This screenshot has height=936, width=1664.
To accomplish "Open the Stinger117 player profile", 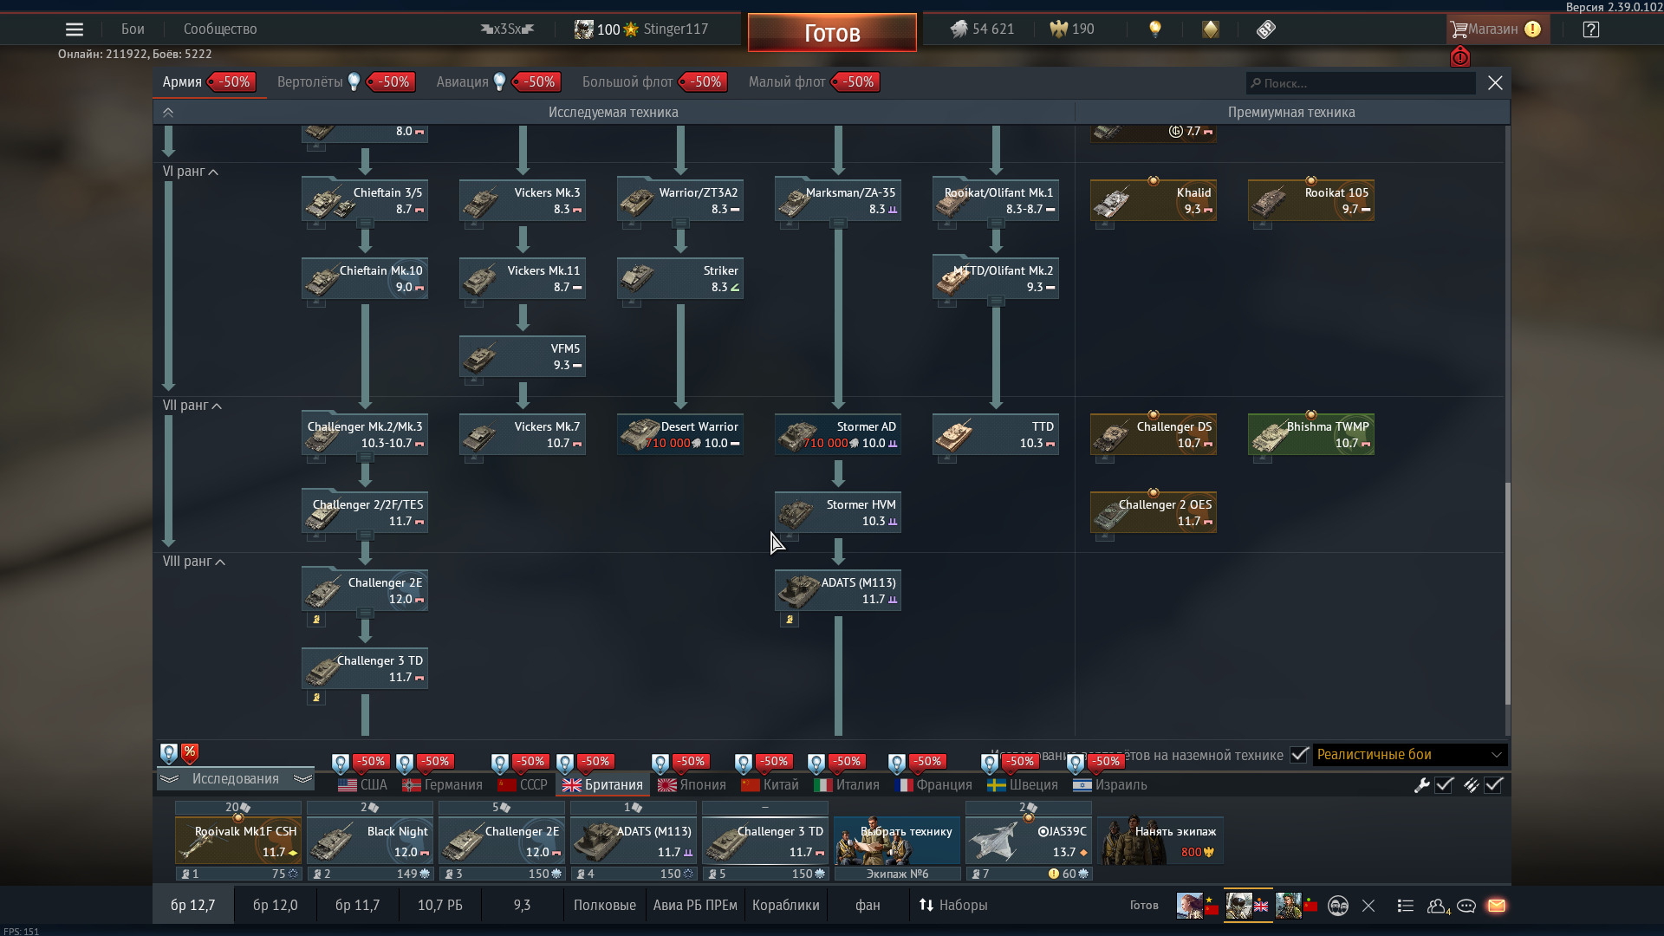I will tap(640, 29).
